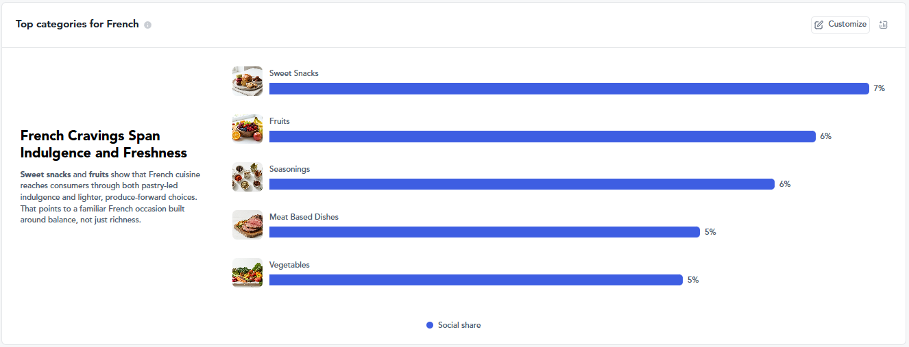Open the Sweet Snacks thumbnail image
The height and width of the screenshot is (347, 909).
[247, 81]
